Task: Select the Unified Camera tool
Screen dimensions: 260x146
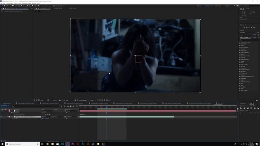Action: 13,6
